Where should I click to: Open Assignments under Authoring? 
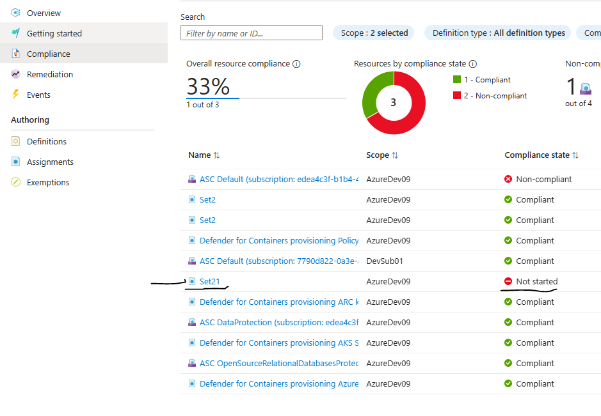[50, 162]
